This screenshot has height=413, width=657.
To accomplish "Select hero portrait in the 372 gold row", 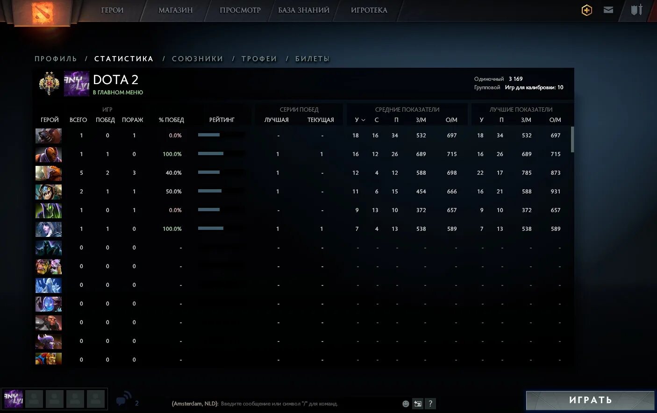I will 49,211.
